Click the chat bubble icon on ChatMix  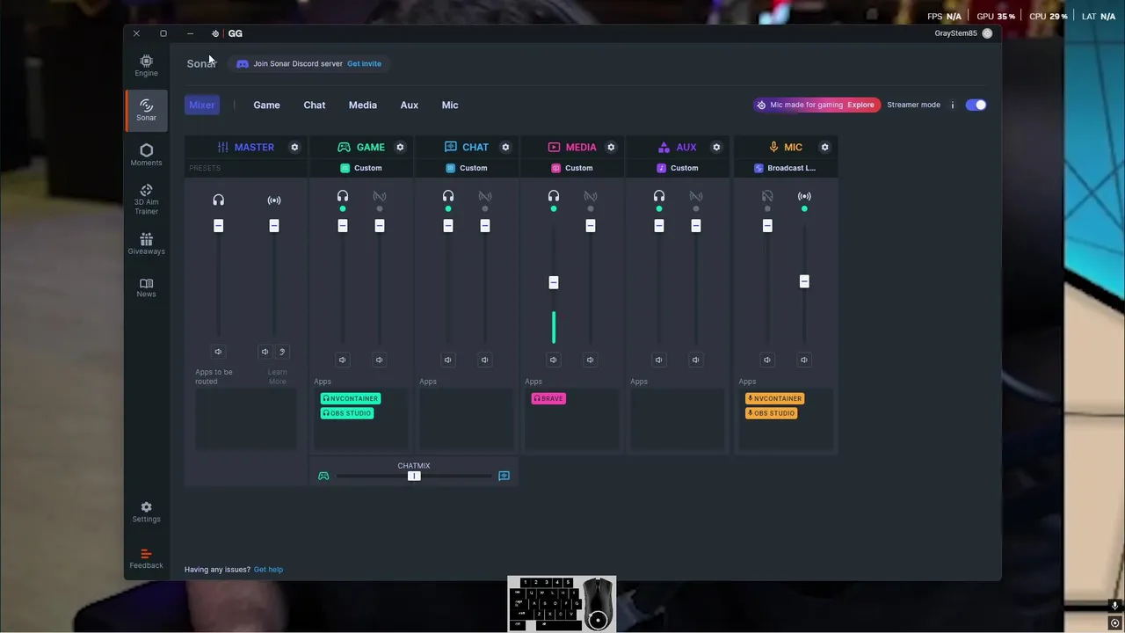(x=504, y=476)
